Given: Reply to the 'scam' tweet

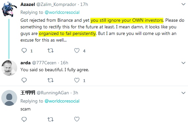Looking at the screenshot, I should 24,119.
